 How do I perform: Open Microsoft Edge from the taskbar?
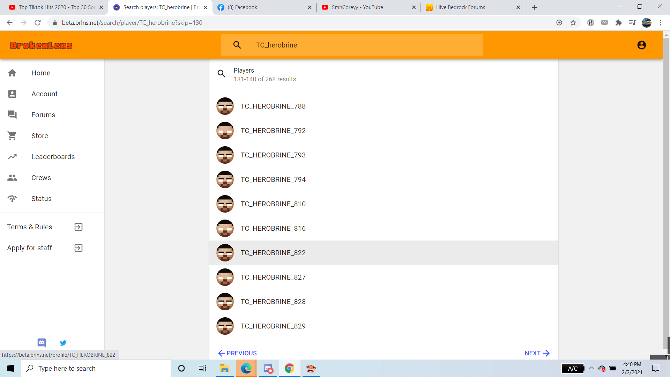(x=246, y=368)
